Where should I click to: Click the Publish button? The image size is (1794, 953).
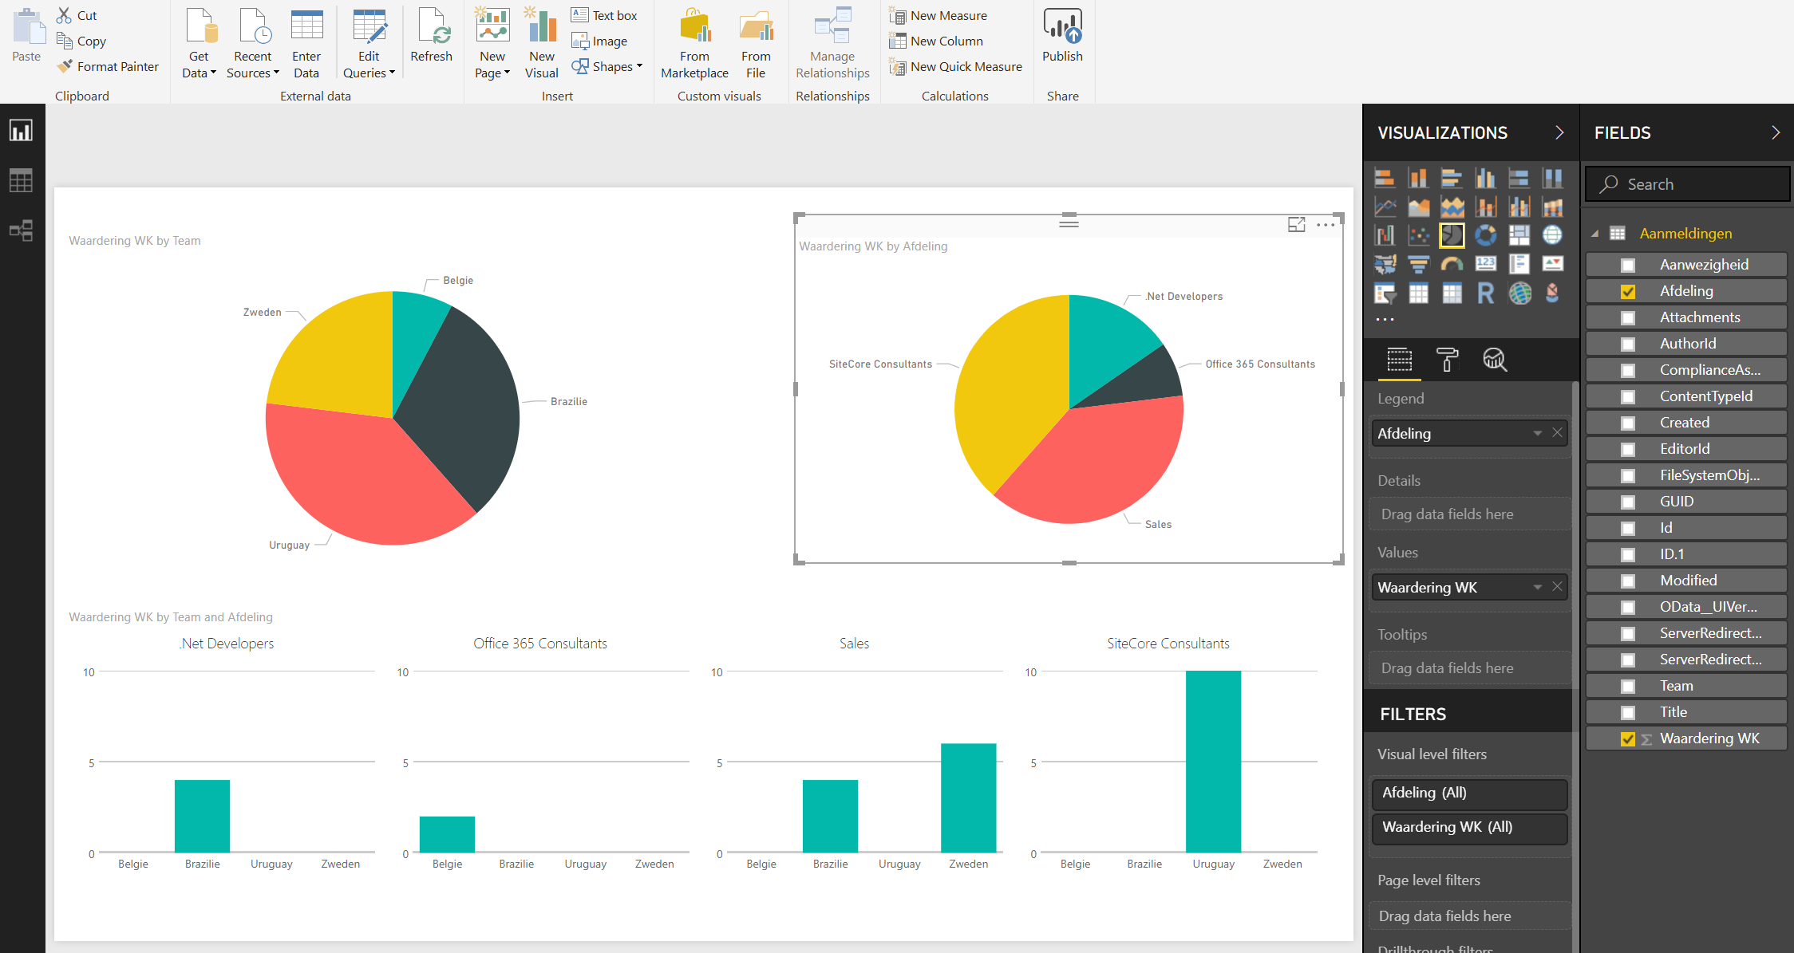coord(1062,36)
